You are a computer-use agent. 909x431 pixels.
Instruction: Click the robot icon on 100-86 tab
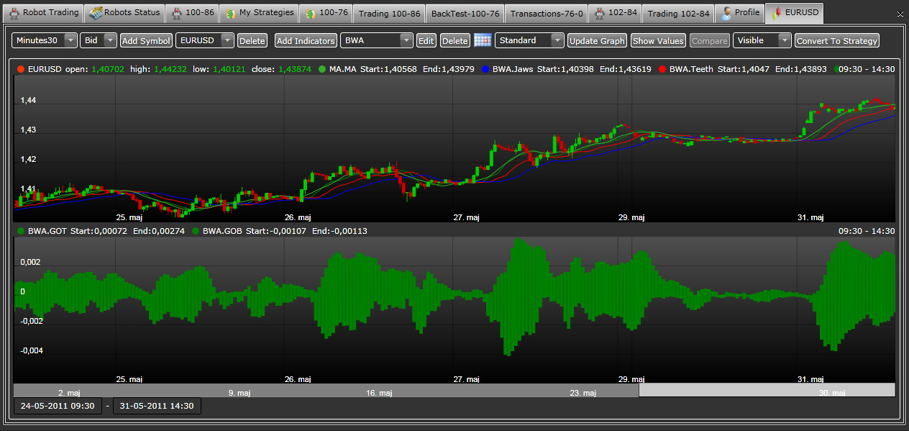point(177,13)
